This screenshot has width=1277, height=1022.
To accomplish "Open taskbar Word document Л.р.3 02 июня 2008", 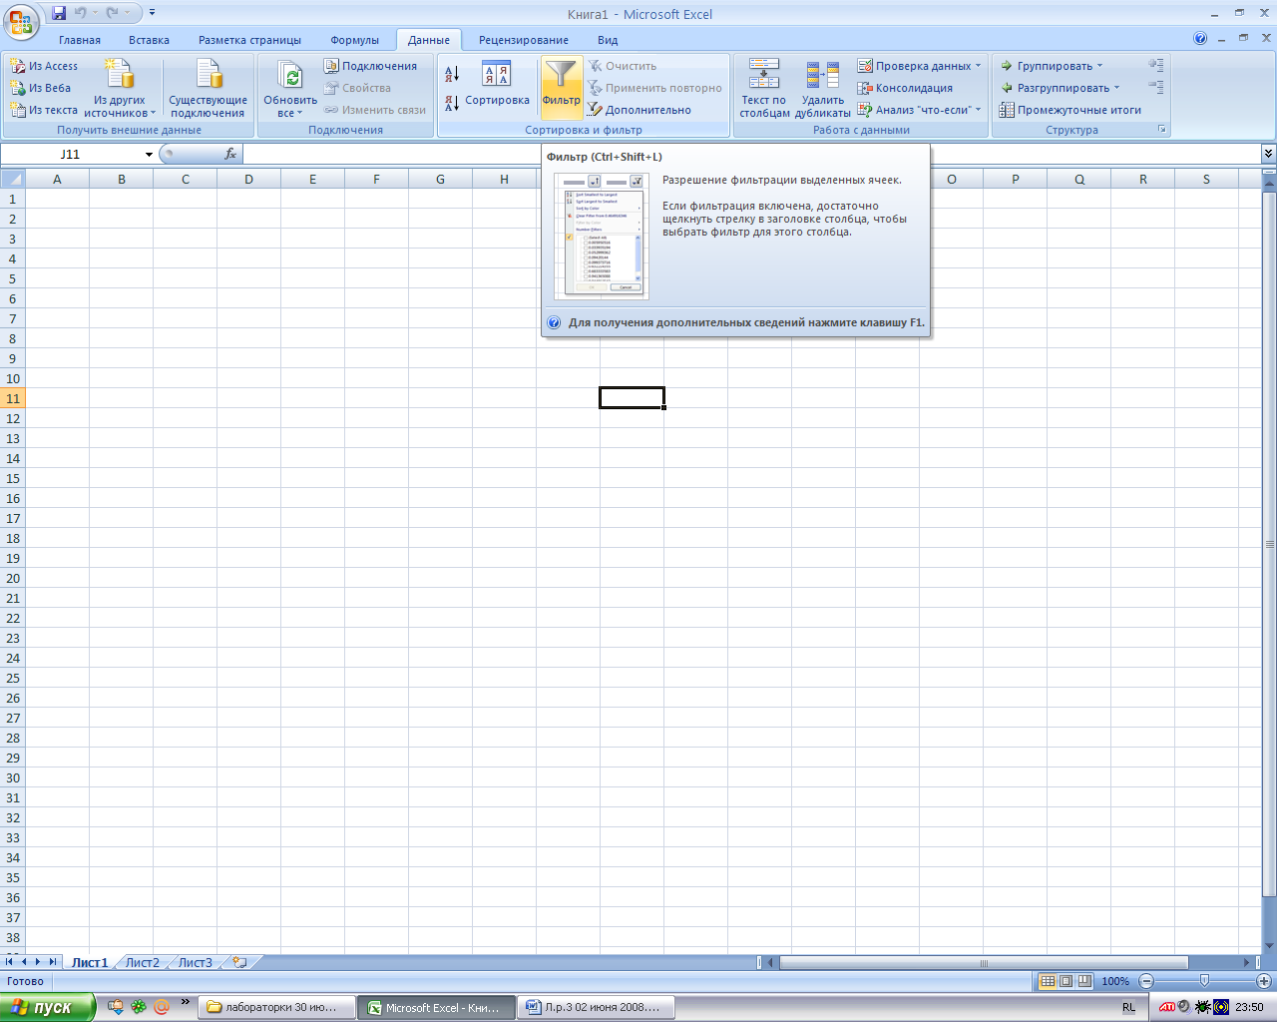I will click(598, 1008).
